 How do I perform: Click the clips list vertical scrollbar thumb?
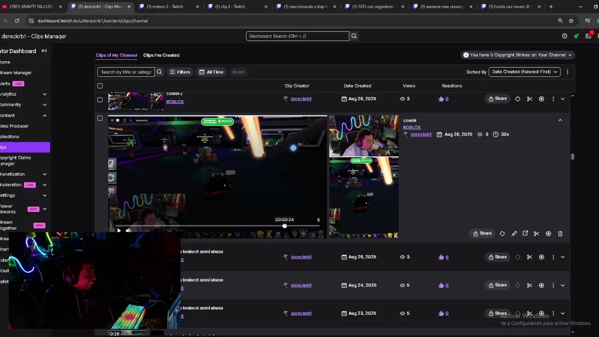pos(572,157)
